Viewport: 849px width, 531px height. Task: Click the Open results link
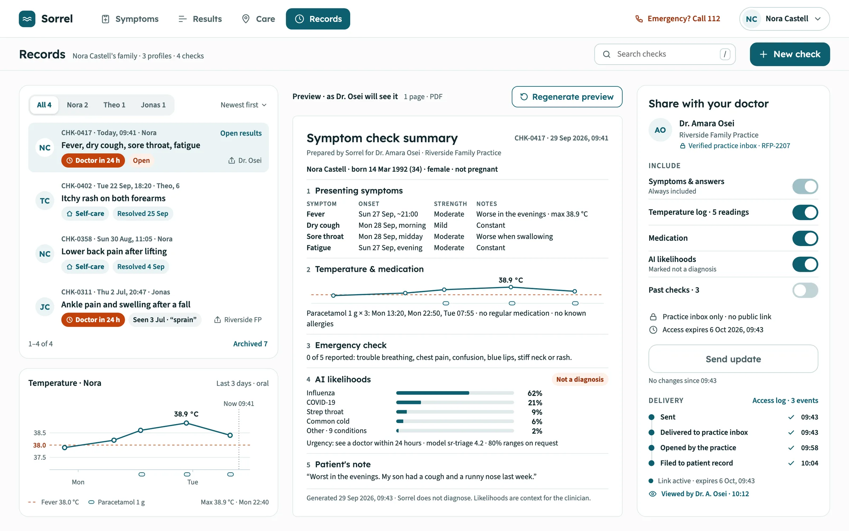[241, 133]
